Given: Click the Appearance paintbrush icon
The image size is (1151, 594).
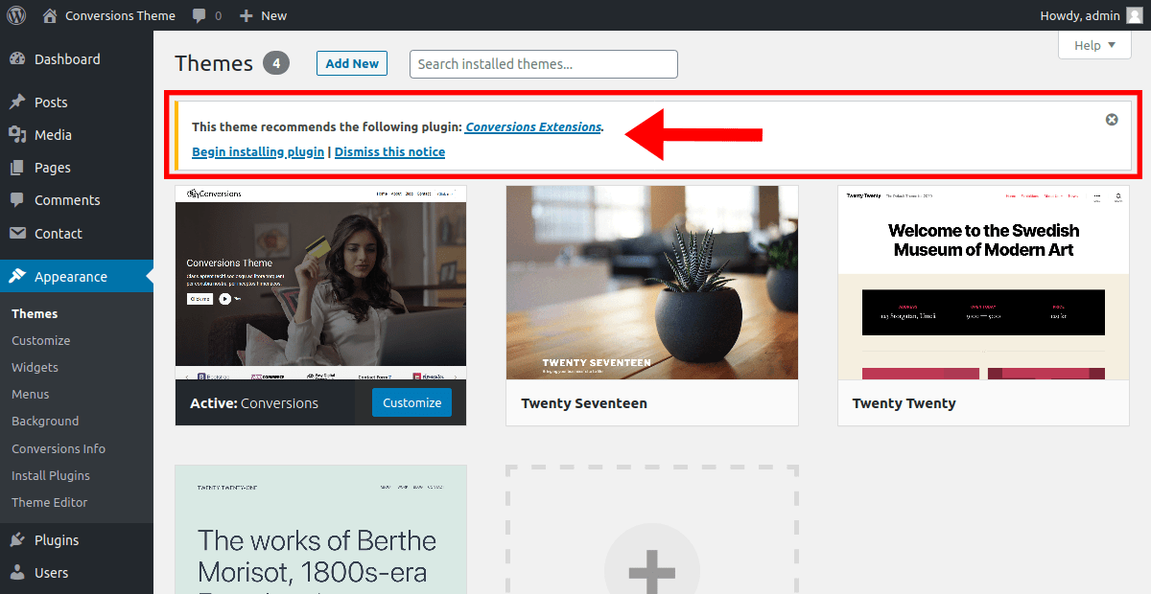Looking at the screenshot, I should pos(17,277).
